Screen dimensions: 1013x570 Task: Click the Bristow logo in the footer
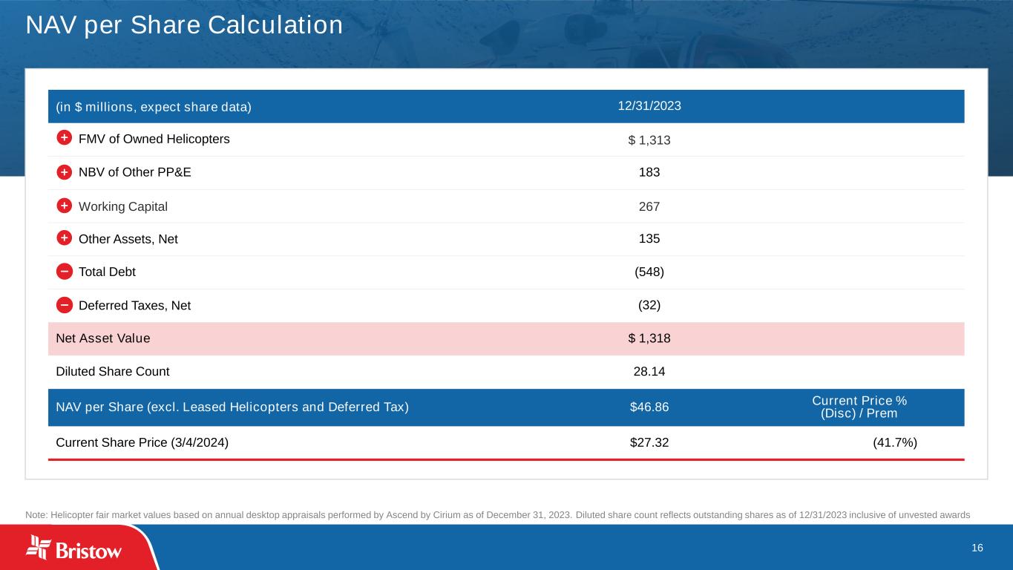tap(74, 548)
